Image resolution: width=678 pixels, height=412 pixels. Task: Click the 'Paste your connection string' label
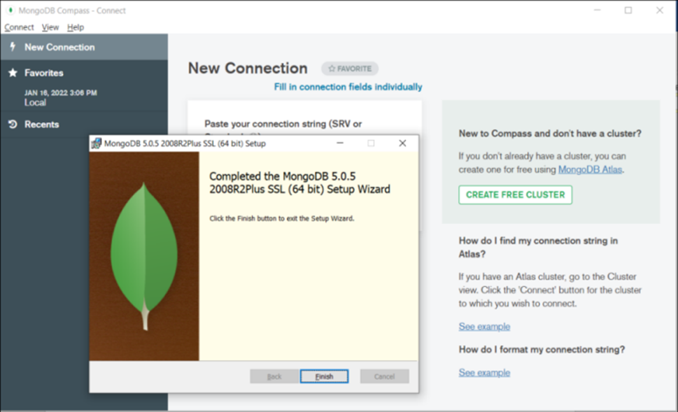tap(283, 124)
